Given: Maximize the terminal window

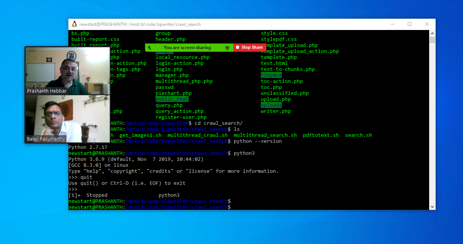Looking at the screenshot, I should (x=410, y=24).
